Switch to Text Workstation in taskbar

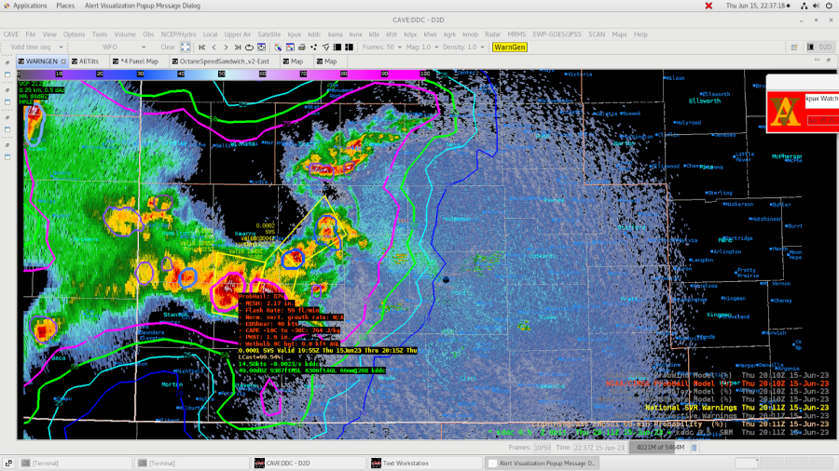405,463
